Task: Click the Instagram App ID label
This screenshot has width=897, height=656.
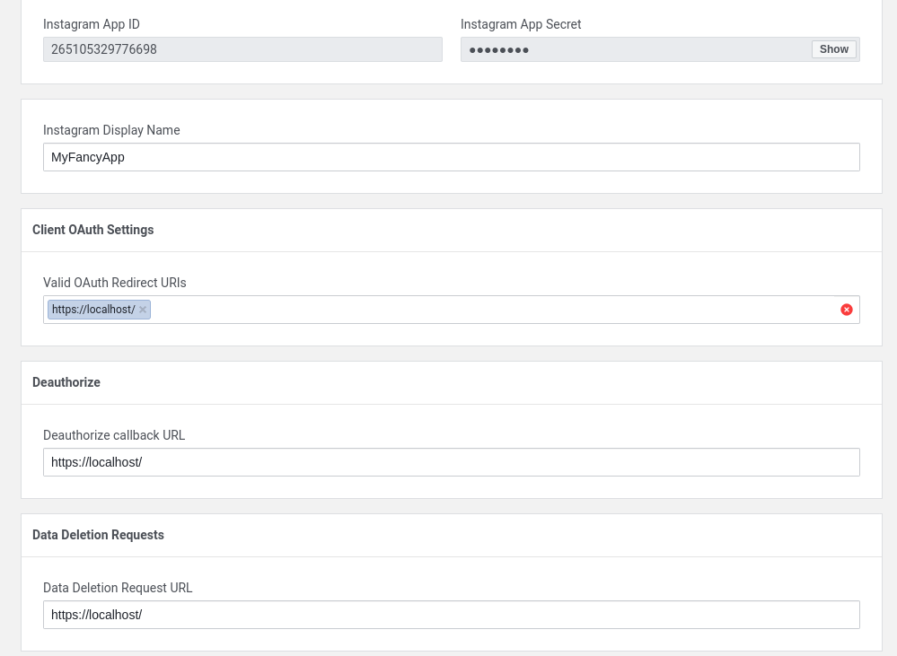Action: click(x=92, y=24)
